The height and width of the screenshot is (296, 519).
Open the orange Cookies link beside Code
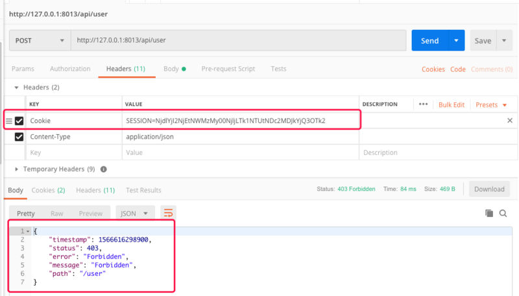pos(433,69)
